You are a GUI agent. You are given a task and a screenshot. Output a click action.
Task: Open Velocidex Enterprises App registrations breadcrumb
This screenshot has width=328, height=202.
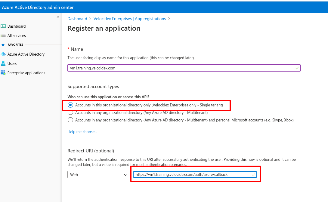click(130, 19)
